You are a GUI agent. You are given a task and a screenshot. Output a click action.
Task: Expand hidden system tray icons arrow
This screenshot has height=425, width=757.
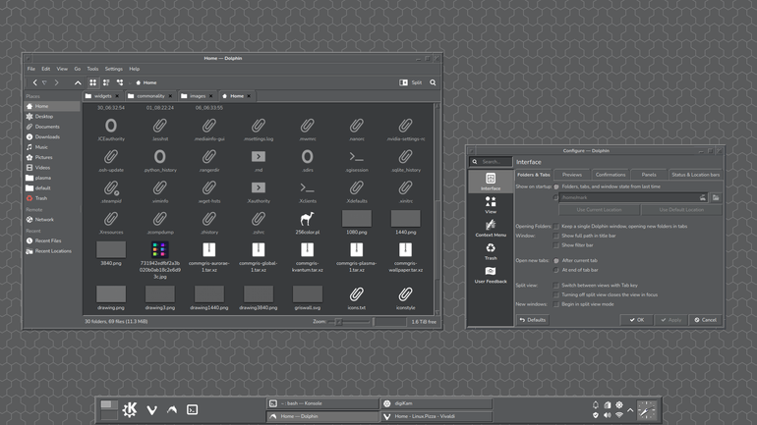[630, 410]
